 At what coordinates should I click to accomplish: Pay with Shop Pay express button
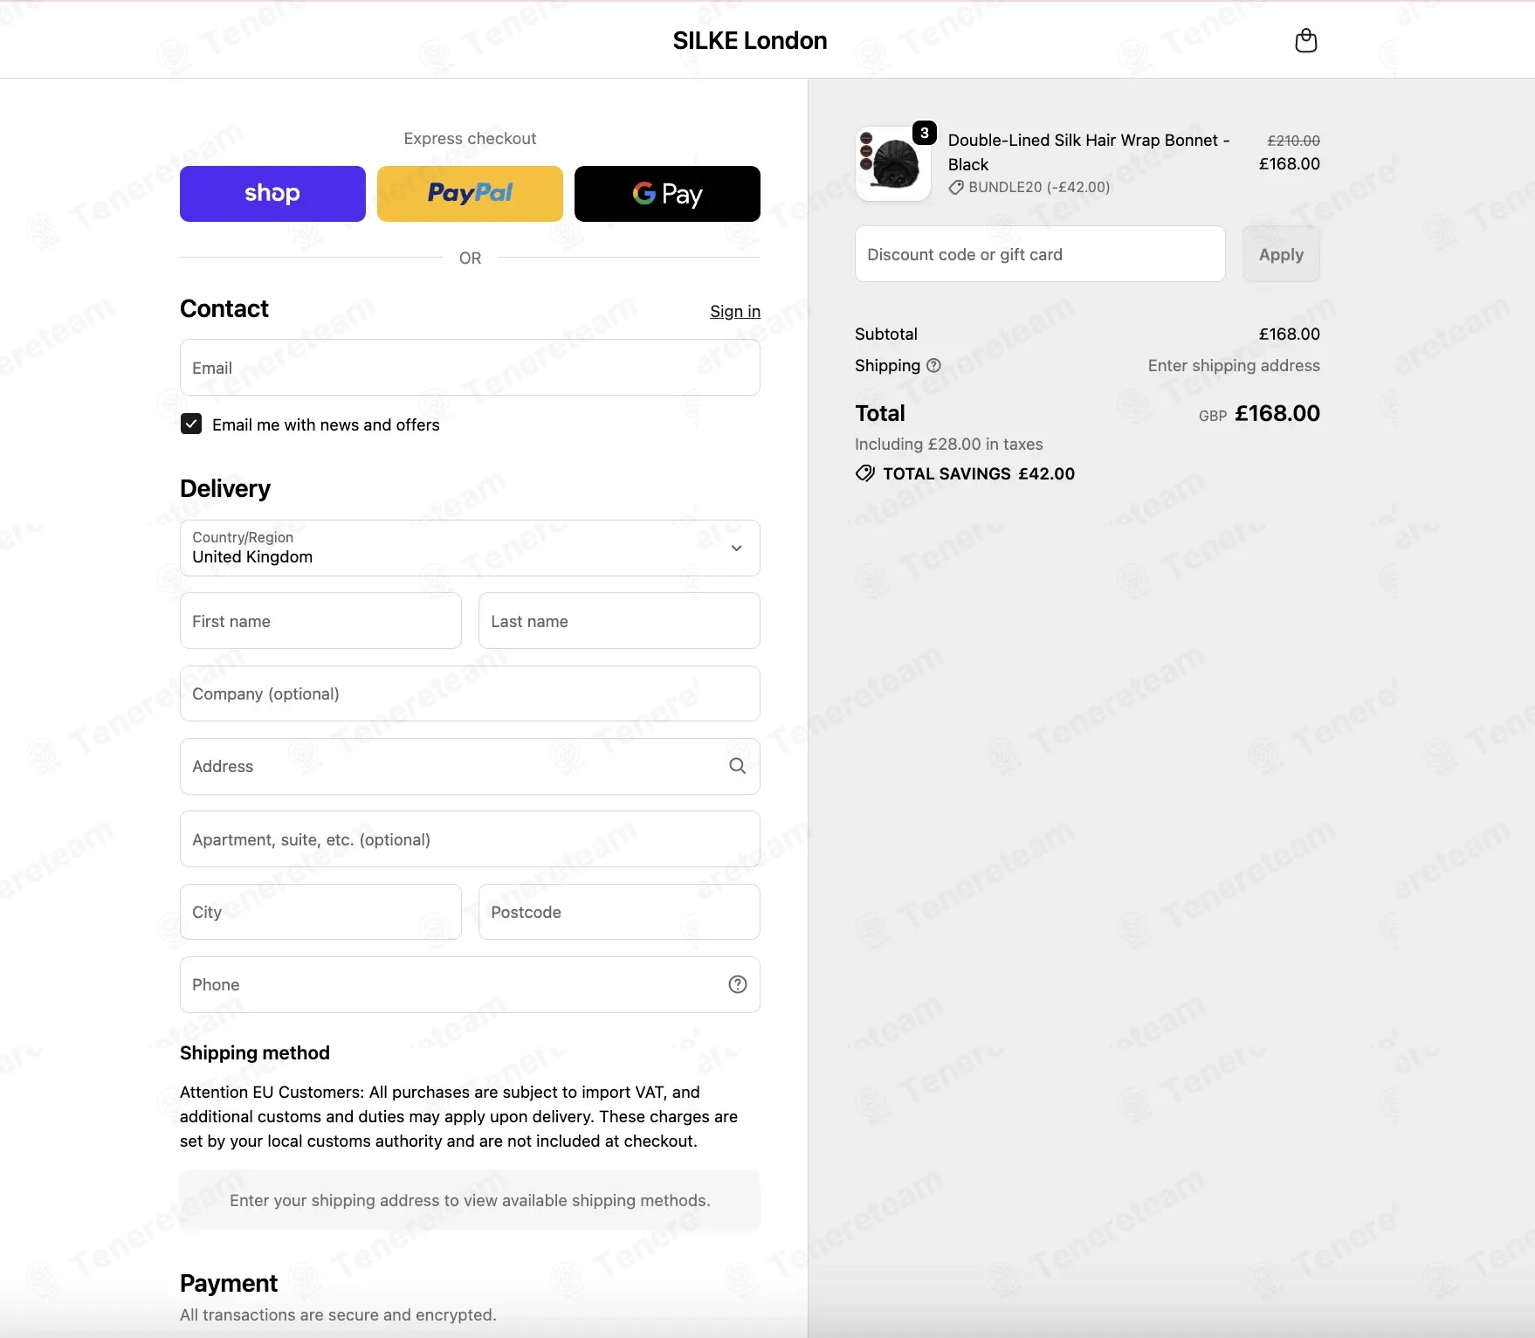[x=272, y=194]
